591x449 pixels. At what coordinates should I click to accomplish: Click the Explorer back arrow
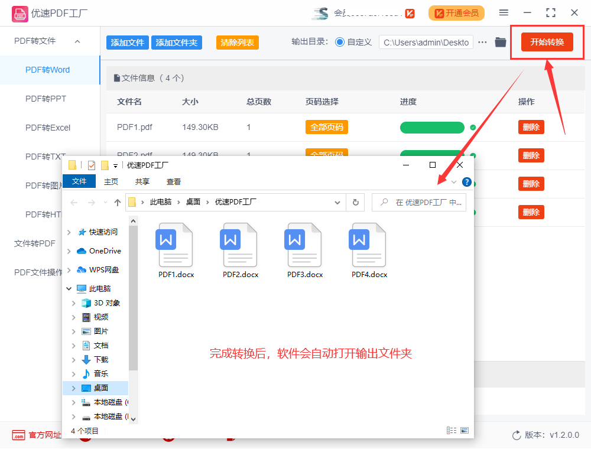[74, 203]
